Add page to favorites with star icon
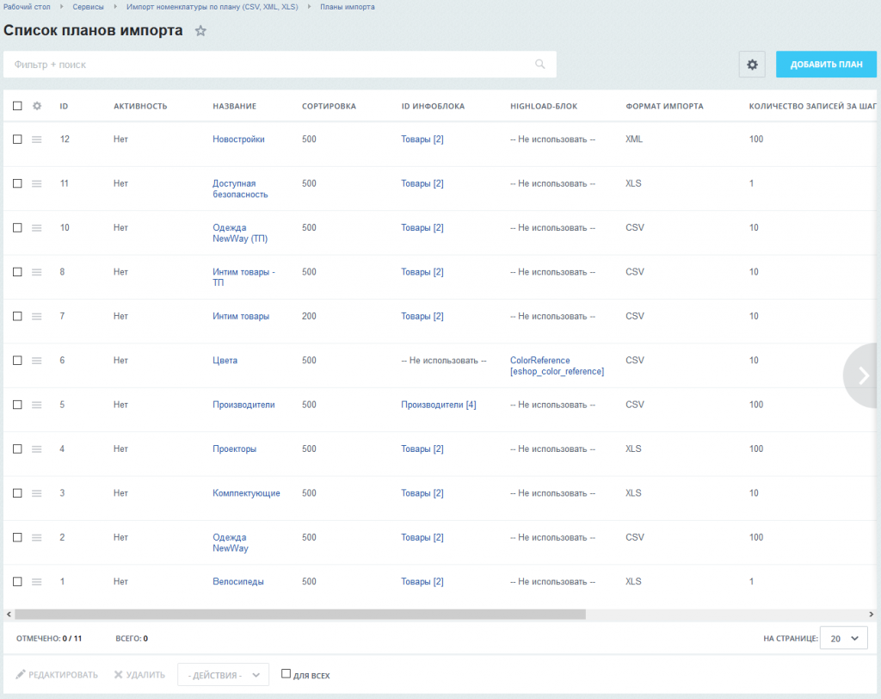The width and height of the screenshot is (881, 699). tap(200, 31)
